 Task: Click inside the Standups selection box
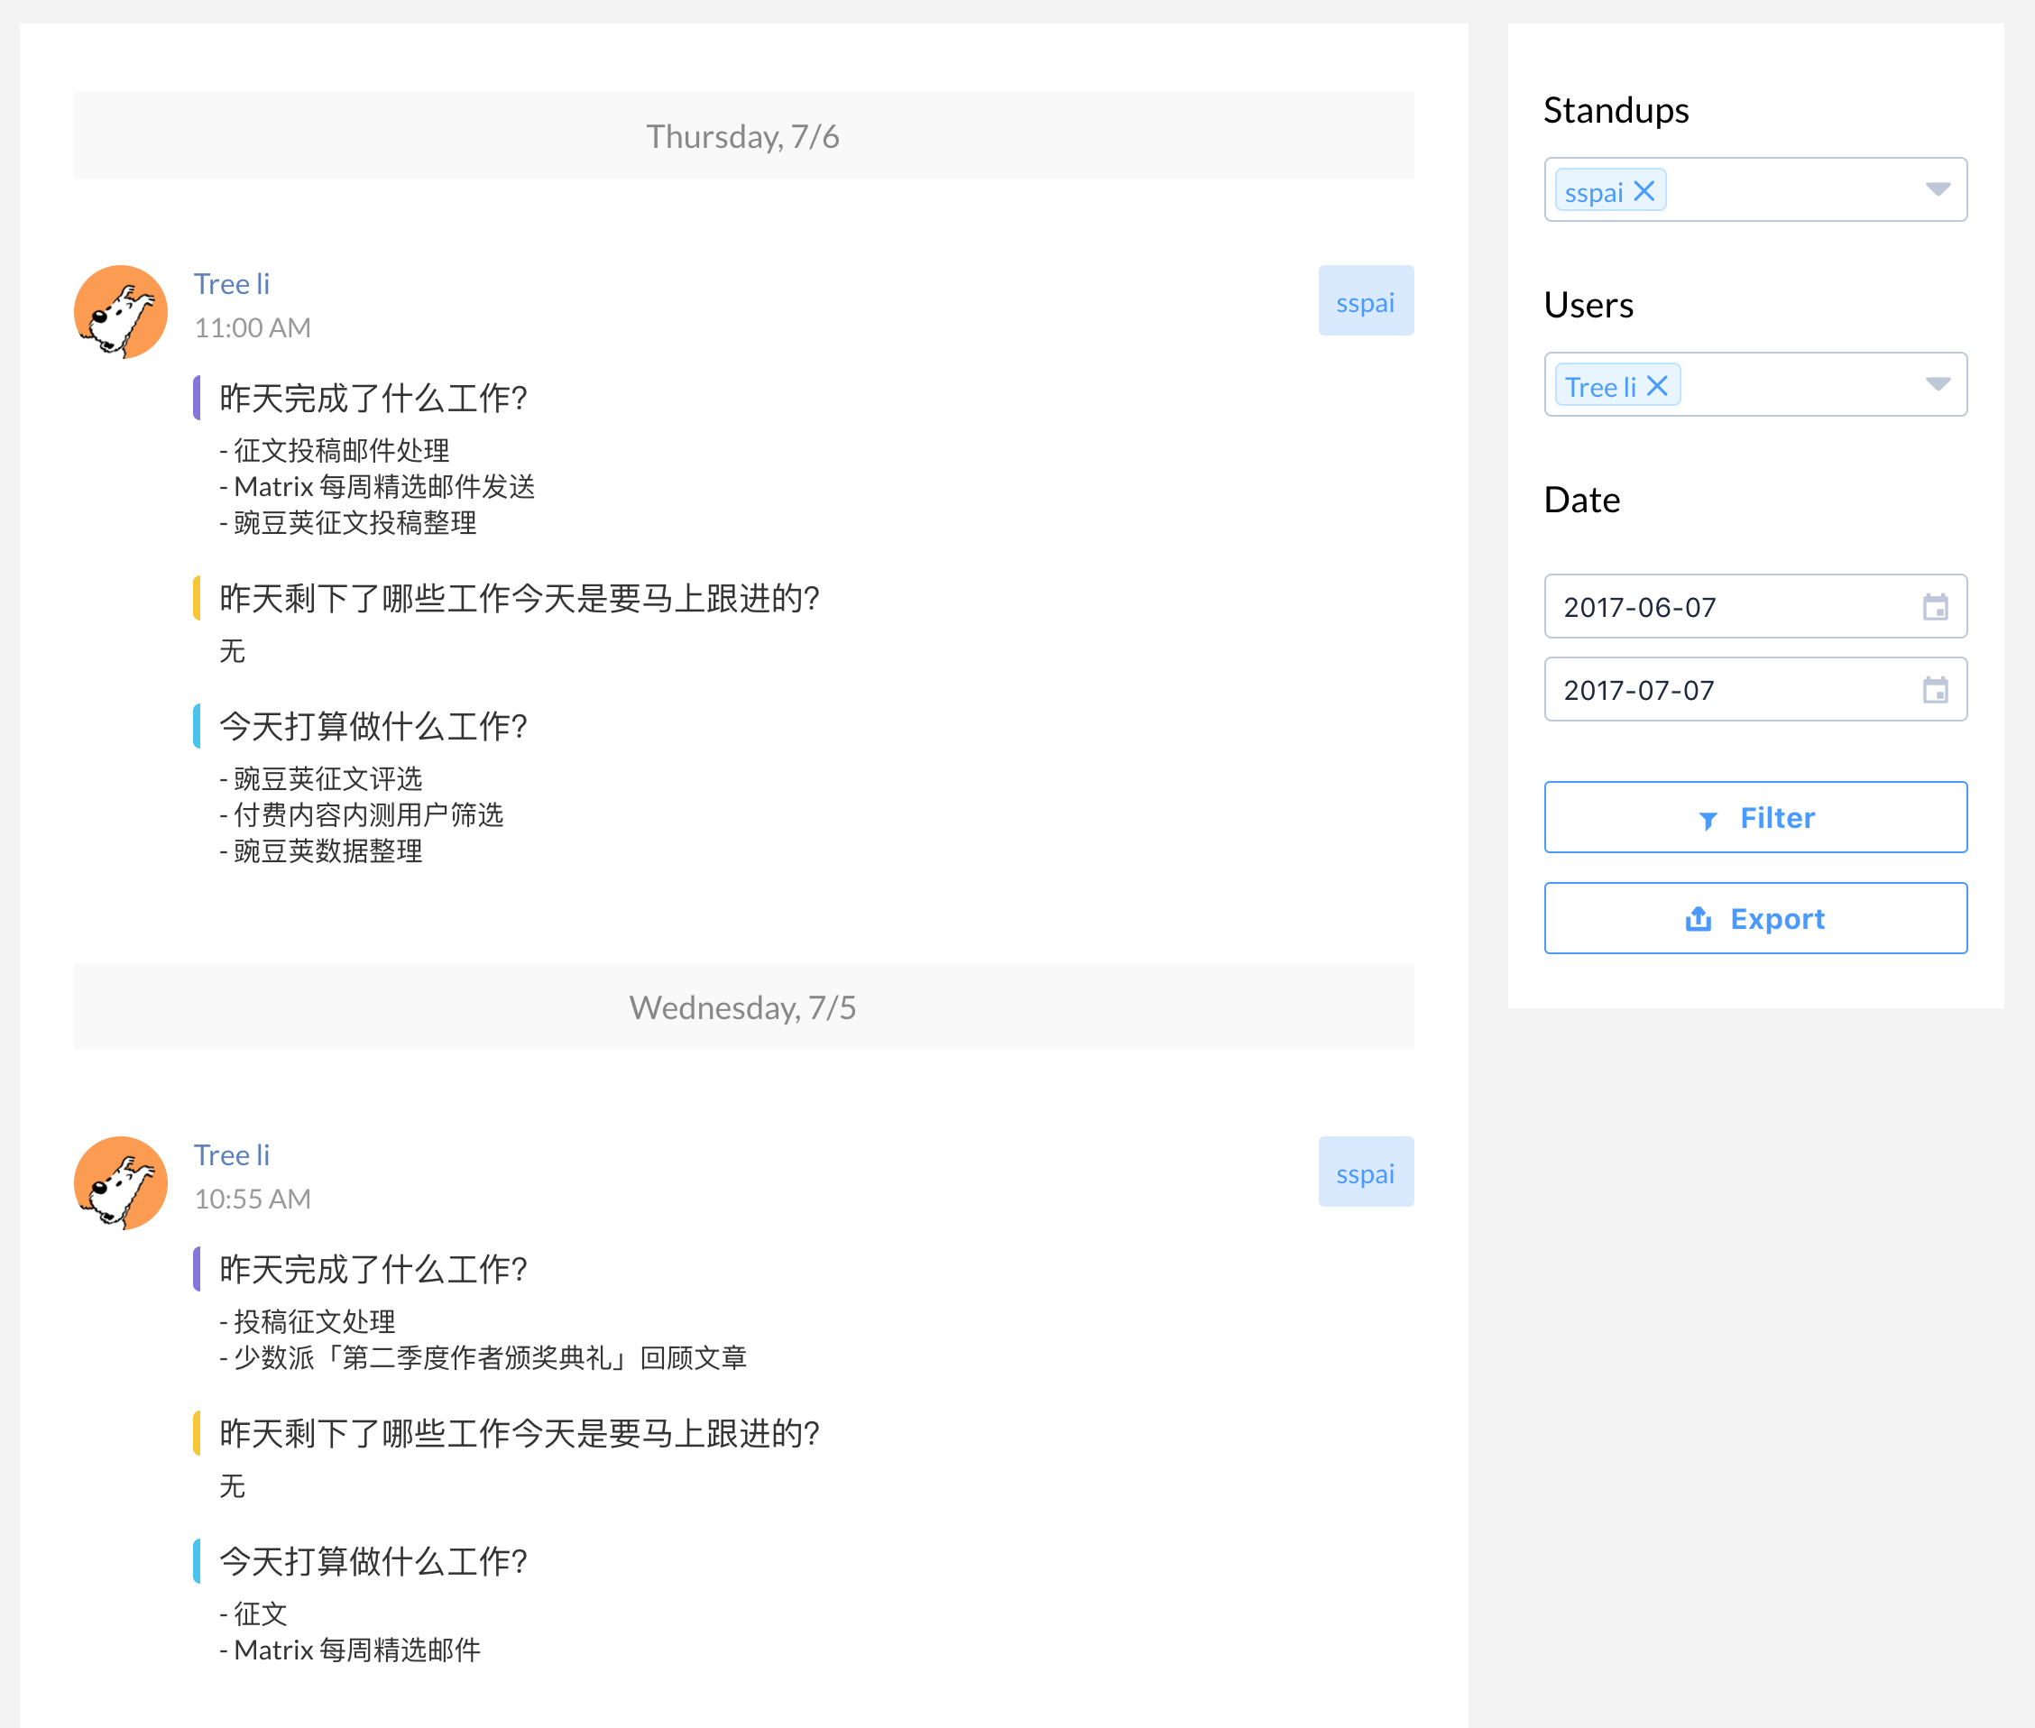point(1793,190)
